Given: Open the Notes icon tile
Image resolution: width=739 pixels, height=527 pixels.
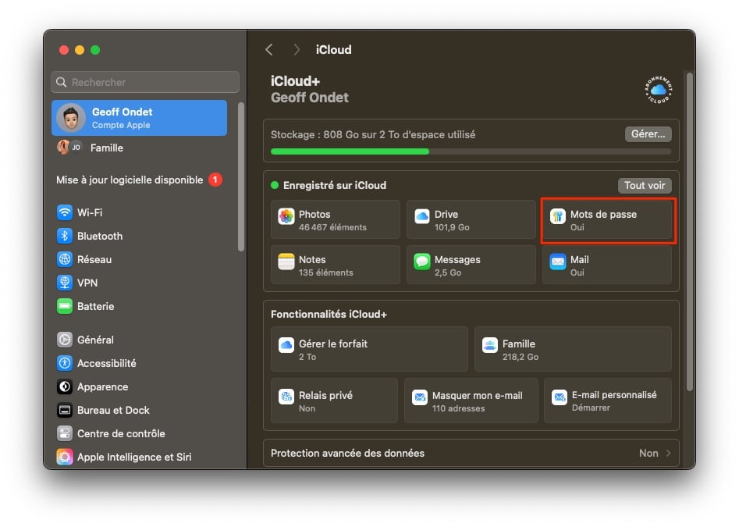Looking at the screenshot, I should coord(286,262).
